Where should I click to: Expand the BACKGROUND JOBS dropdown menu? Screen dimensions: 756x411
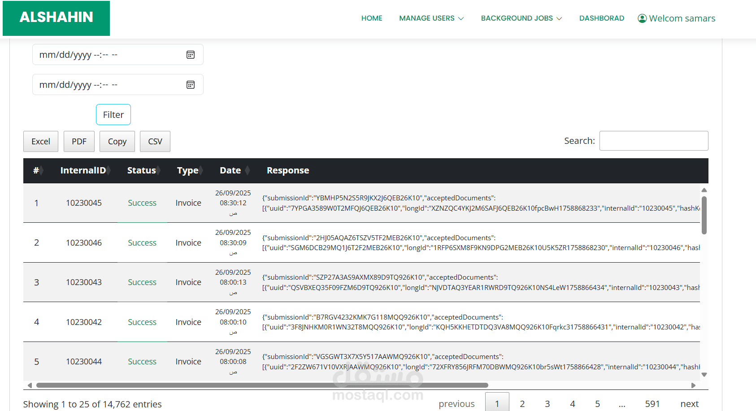pos(521,18)
